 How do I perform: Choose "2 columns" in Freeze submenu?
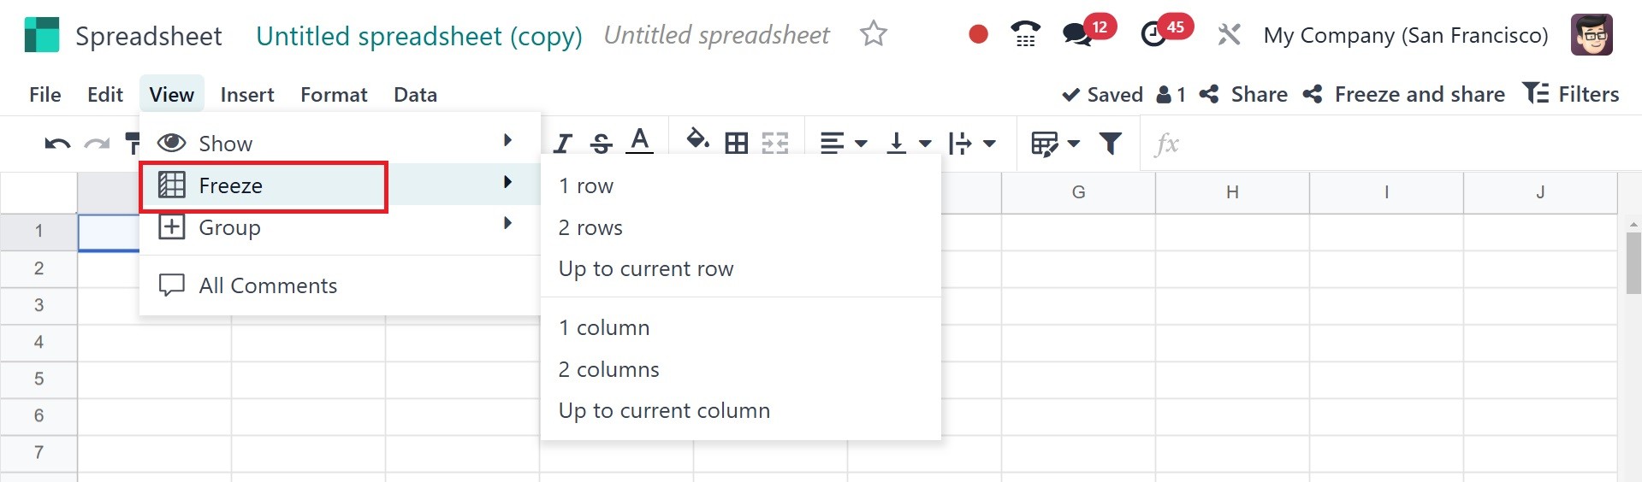[x=608, y=369]
